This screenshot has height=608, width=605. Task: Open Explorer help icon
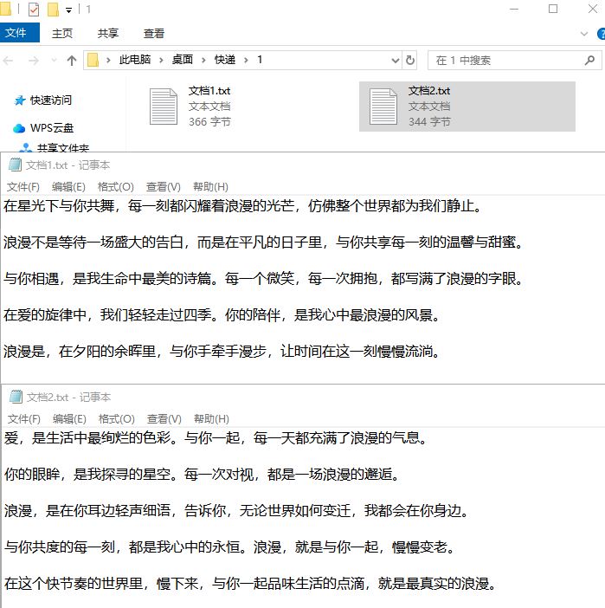(602, 34)
